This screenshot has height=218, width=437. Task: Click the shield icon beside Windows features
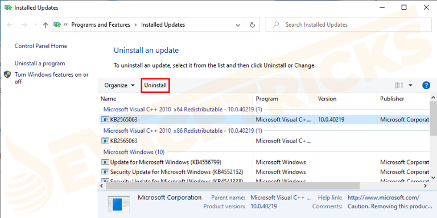tap(7, 74)
